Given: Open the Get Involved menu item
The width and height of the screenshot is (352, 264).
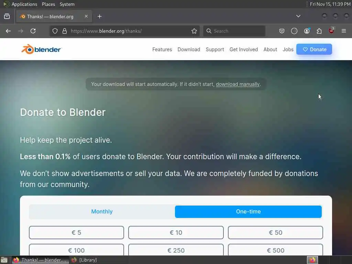Looking at the screenshot, I should click(x=244, y=49).
